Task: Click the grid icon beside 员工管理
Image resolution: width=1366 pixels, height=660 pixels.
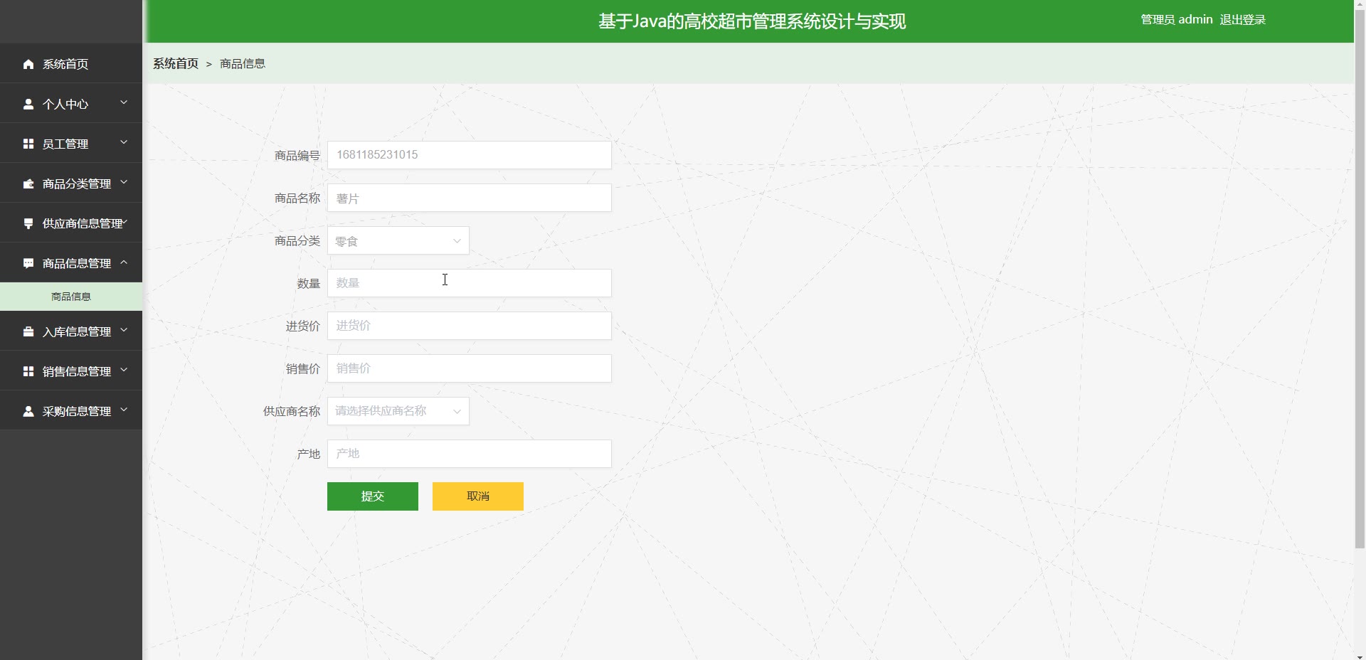Action: 28,144
